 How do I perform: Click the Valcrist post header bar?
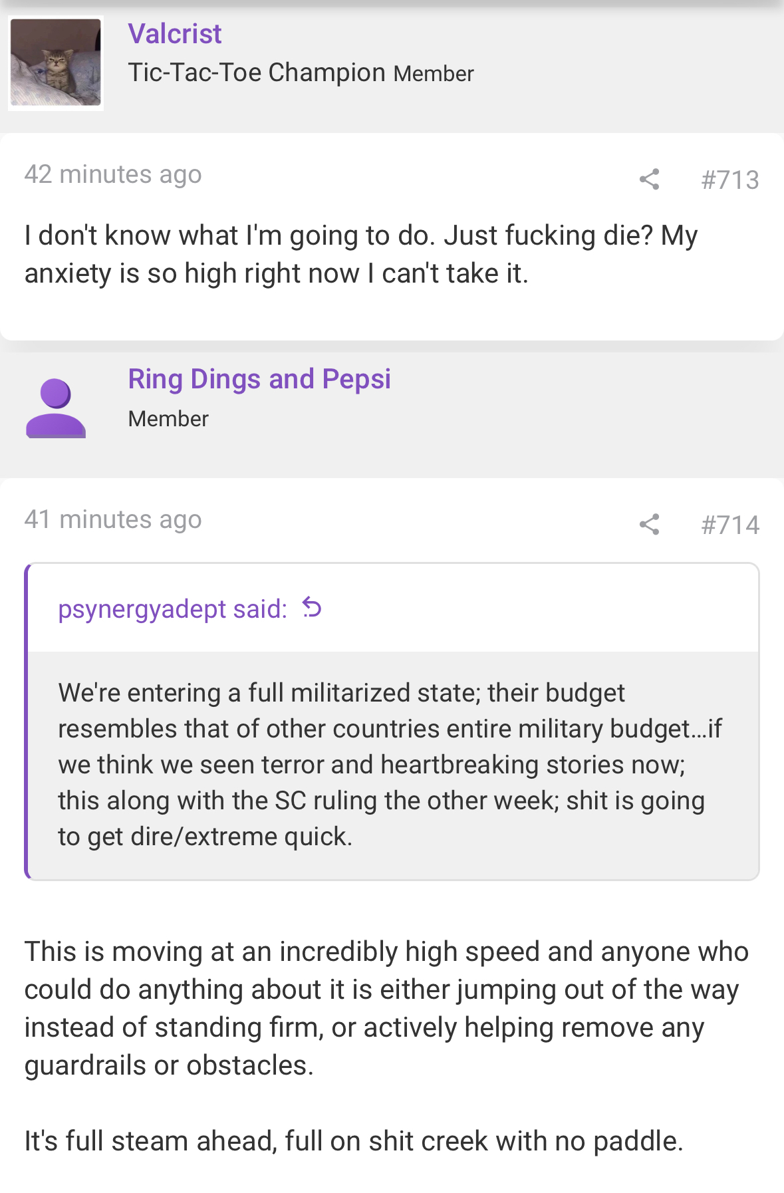(392, 65)
